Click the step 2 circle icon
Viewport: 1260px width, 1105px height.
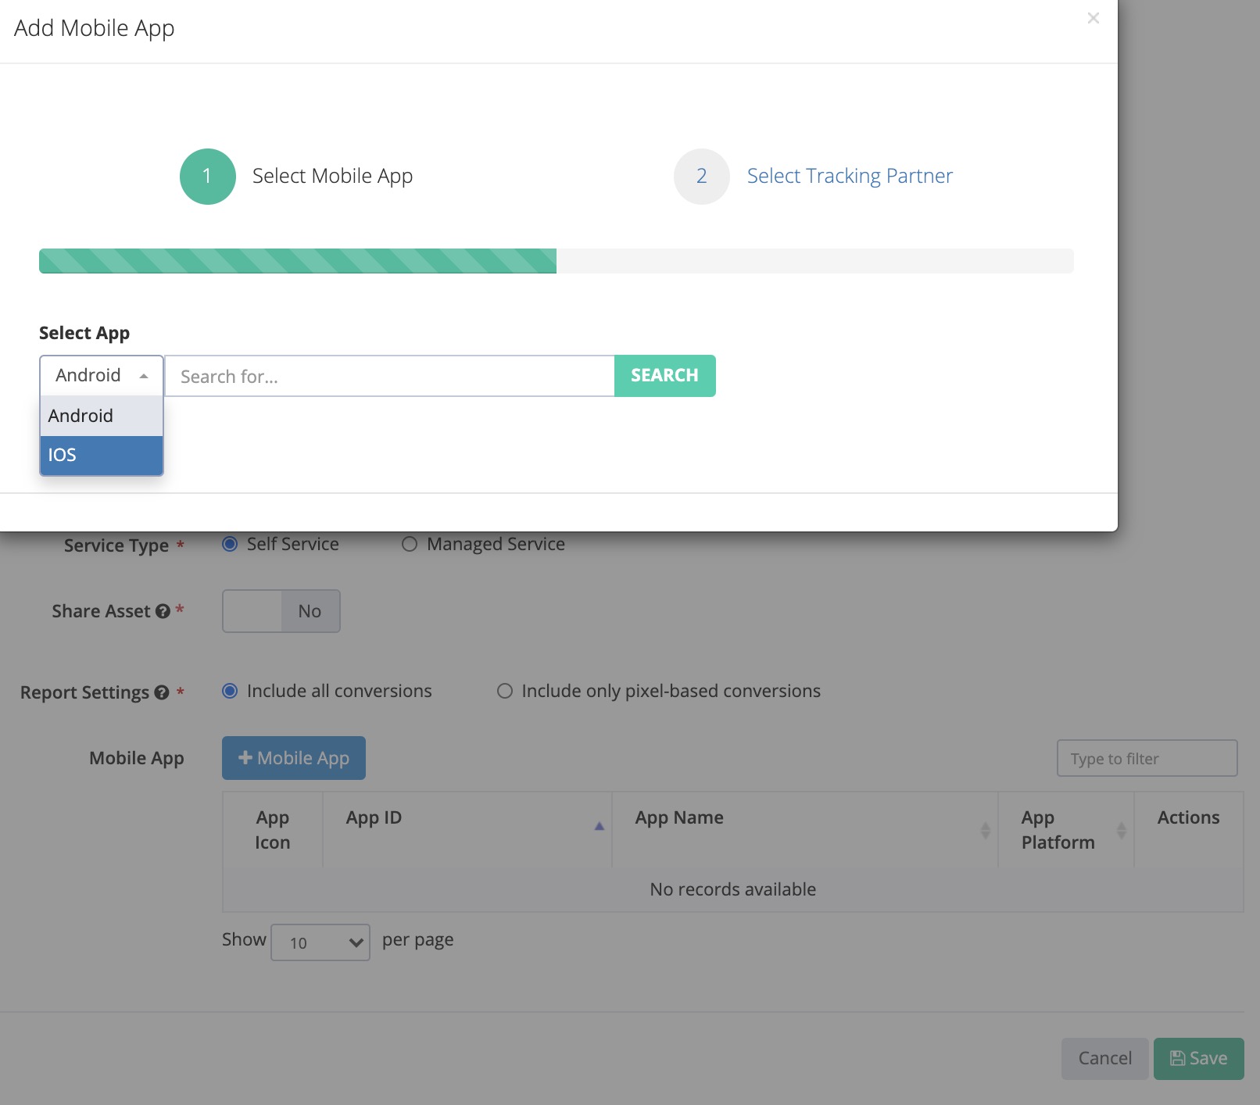[701, 177]
